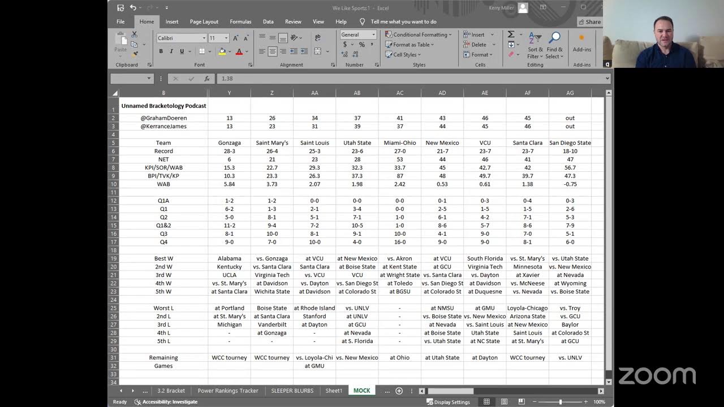Open the Find & Select menu

point(554,45)
